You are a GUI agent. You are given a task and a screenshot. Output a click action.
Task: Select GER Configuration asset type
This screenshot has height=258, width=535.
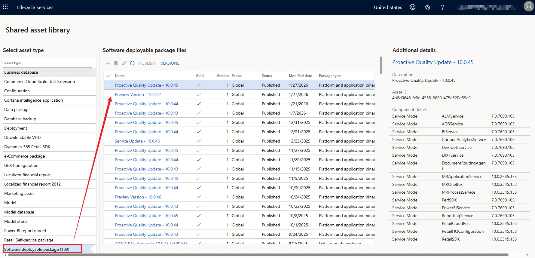49,165
